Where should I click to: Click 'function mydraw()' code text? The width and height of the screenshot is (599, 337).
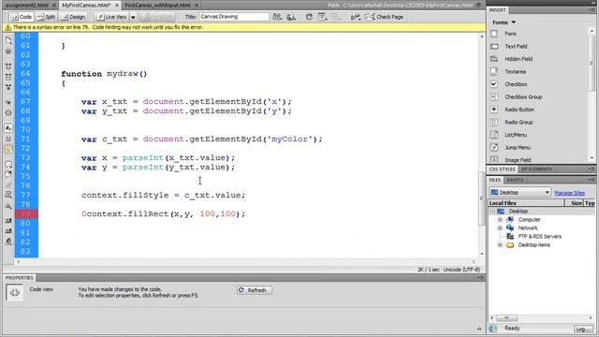coord(104,74)
